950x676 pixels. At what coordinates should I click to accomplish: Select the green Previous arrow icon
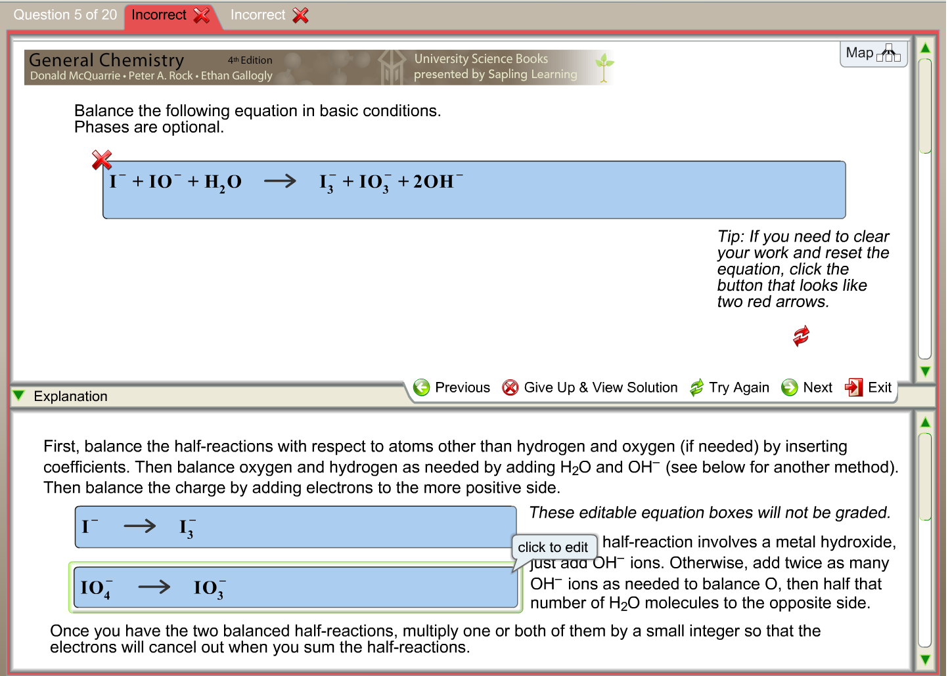coord(422,387)
